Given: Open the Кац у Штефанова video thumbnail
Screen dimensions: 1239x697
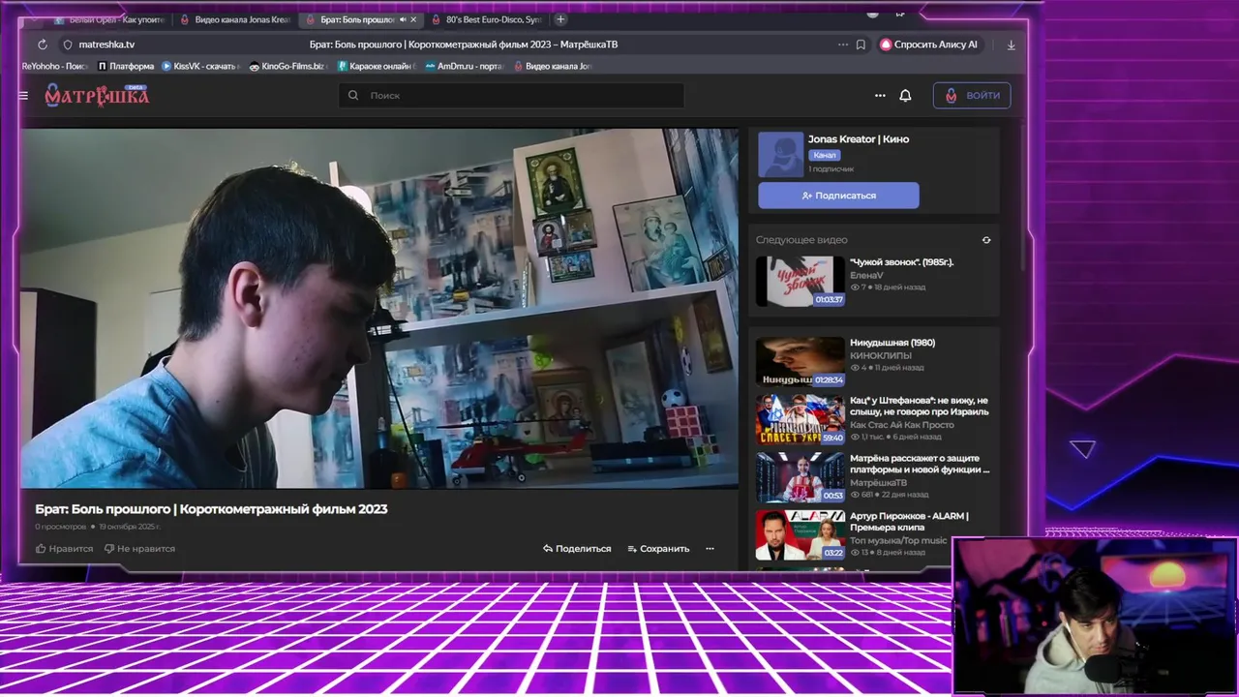Looking at the screenshot, I should (801, 419).
